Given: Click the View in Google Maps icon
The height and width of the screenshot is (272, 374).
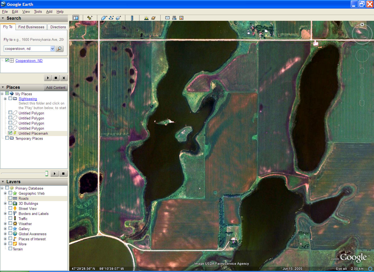Looking at the screenshot, I should point(181,18).
